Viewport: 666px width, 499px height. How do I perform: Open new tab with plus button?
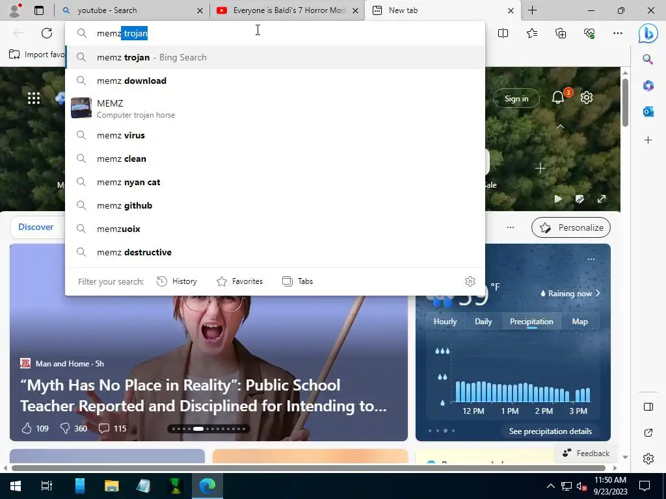tap(532, 10)
